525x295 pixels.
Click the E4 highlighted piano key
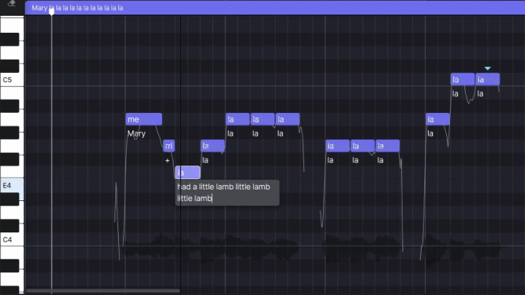12,186
